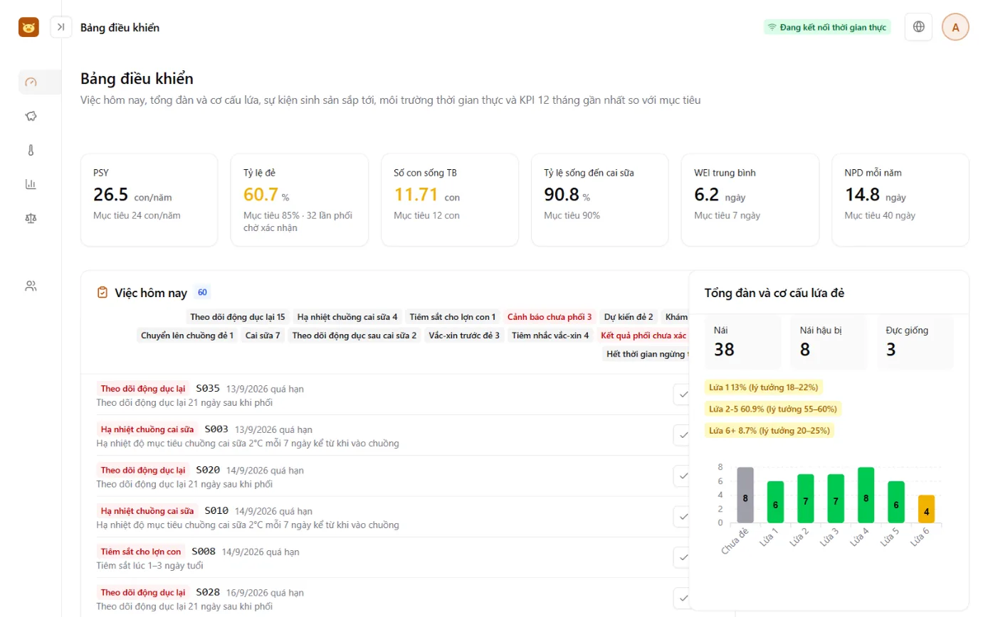Screen dimensions: 988x617
Task: Tick the checkmark for task S008
Action: point(683,557)
